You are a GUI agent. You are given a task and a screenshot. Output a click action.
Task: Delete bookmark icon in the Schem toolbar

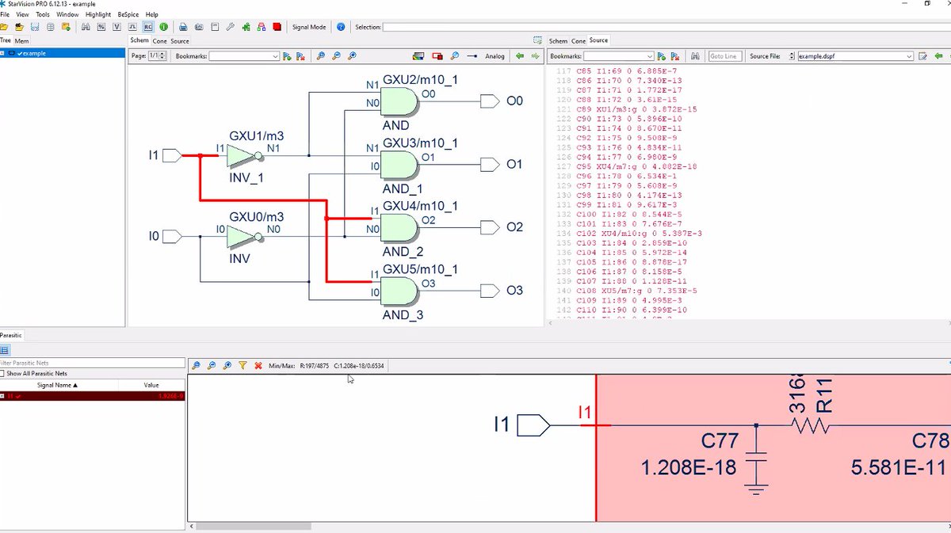301,56
